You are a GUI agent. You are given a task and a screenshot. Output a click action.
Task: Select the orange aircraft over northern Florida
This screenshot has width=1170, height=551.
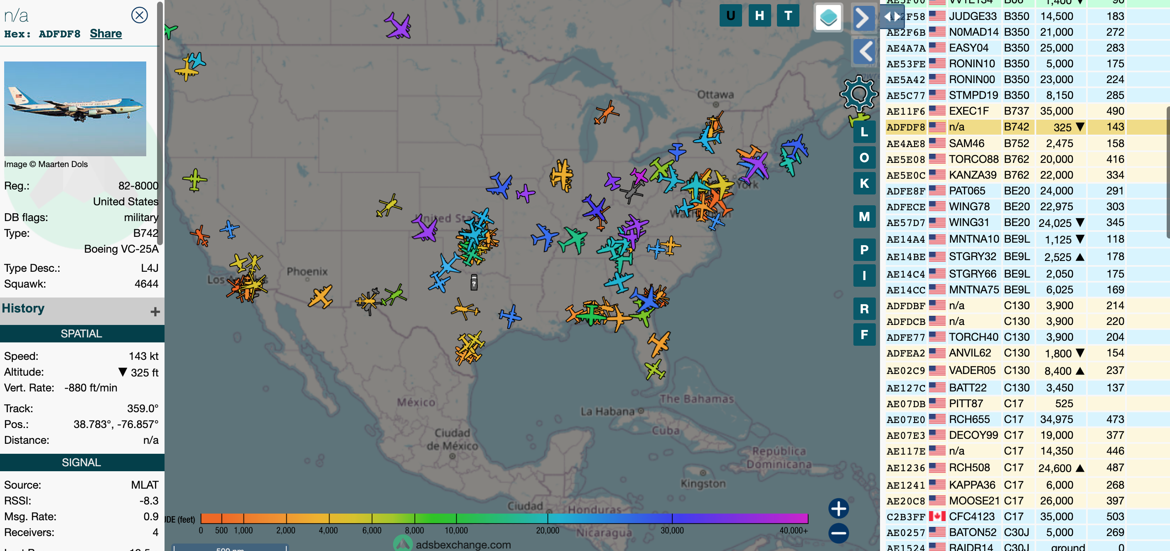[x=658, y=344]
